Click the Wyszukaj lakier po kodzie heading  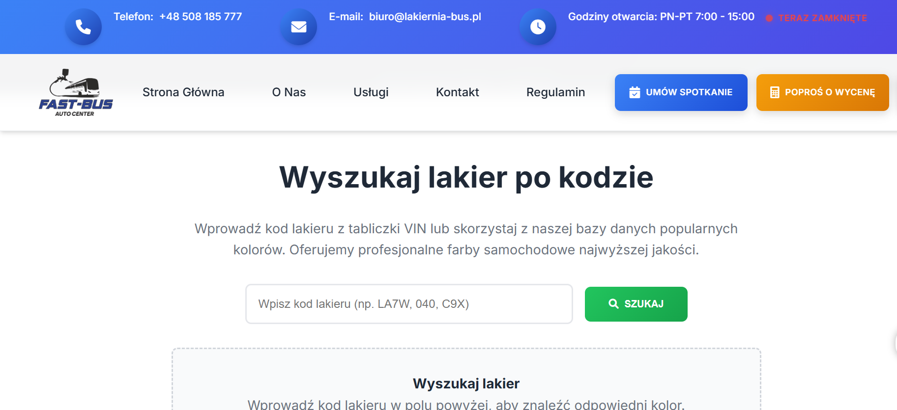click(466, 177)
